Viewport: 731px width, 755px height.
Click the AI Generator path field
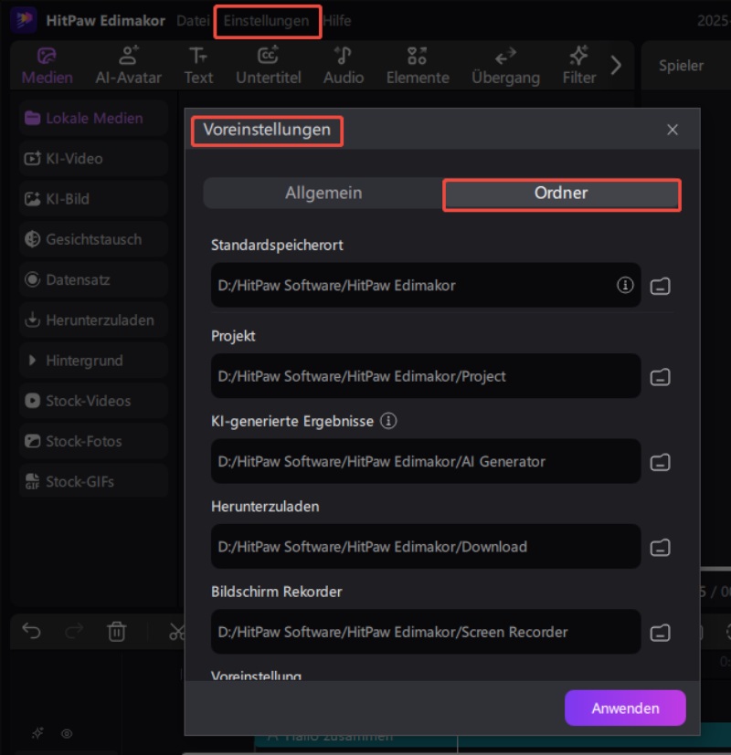[426, 461]
